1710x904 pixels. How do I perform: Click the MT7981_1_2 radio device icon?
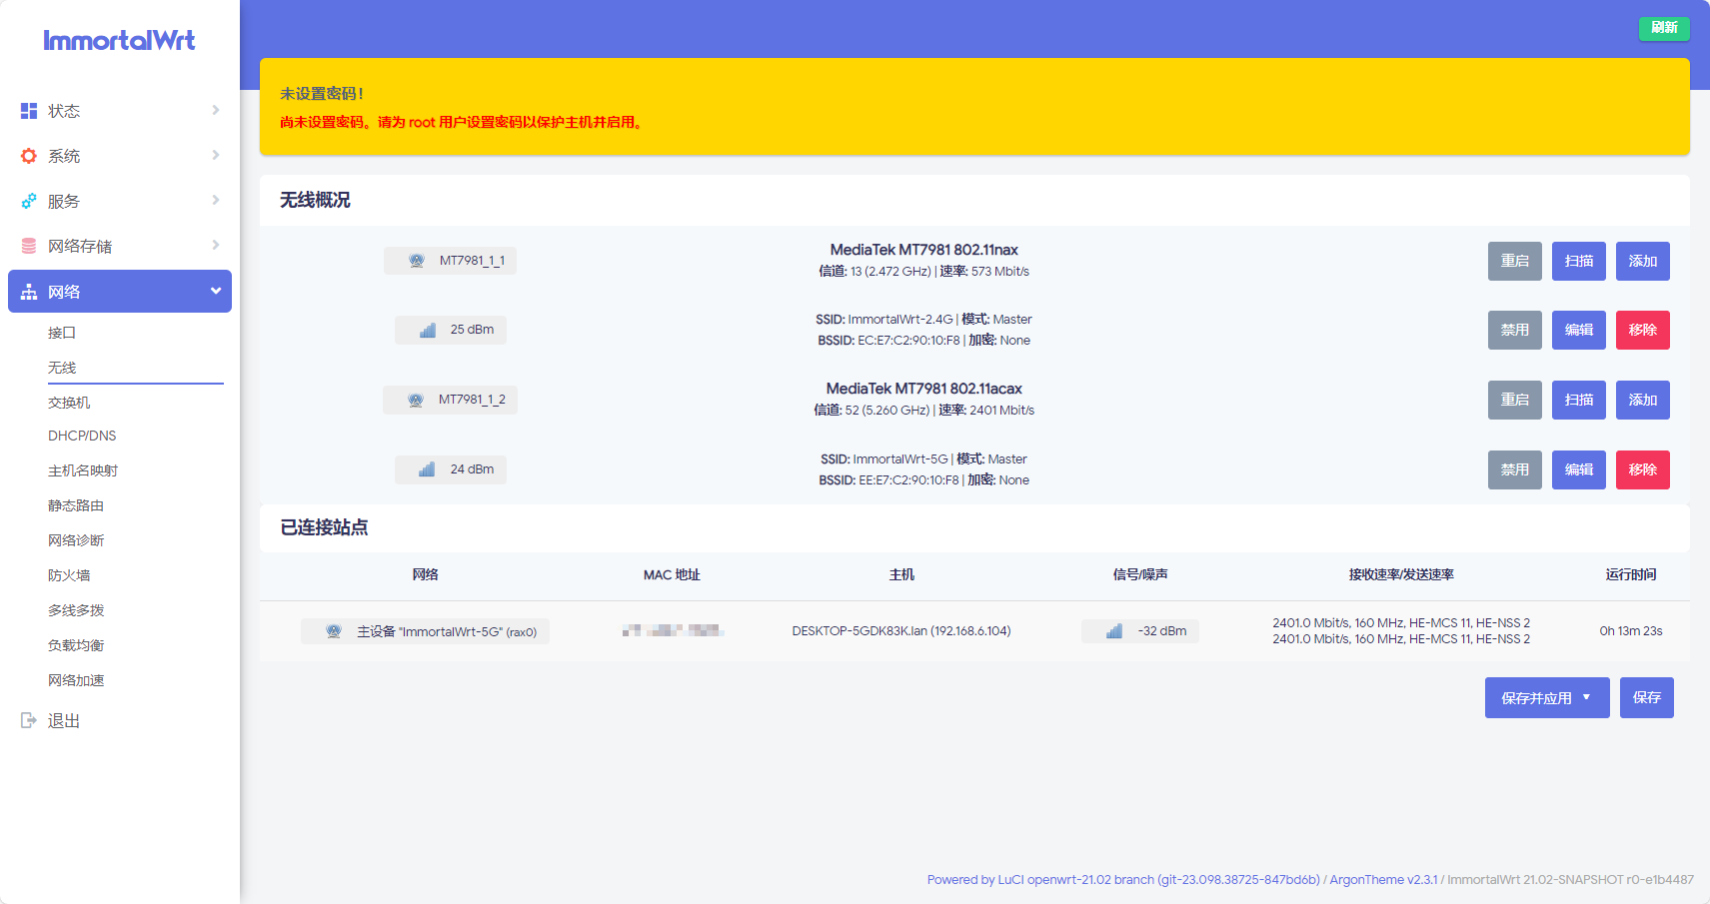(x=416, y=400)
